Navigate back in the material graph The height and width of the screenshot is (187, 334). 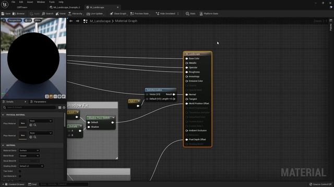coord(71,21)
